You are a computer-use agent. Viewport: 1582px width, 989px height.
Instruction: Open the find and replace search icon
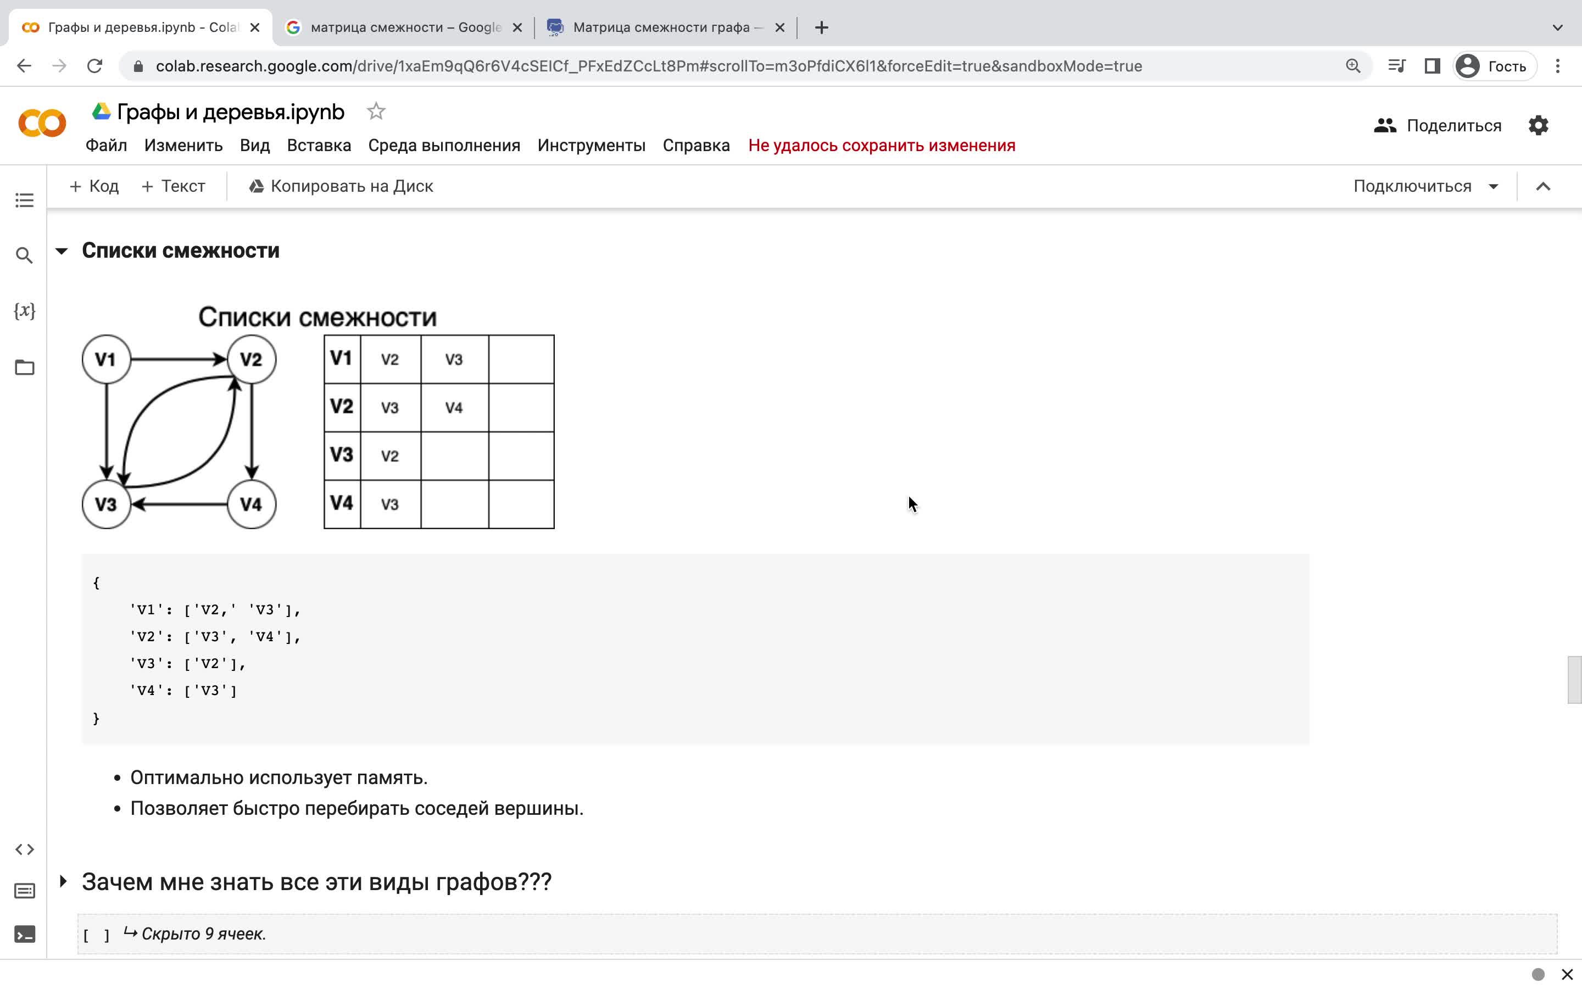coord(24,255)
